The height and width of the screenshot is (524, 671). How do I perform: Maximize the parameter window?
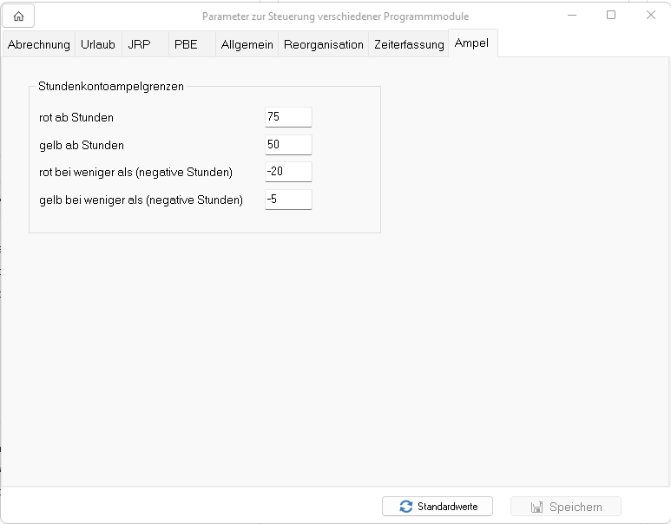(x=611, y=16)
